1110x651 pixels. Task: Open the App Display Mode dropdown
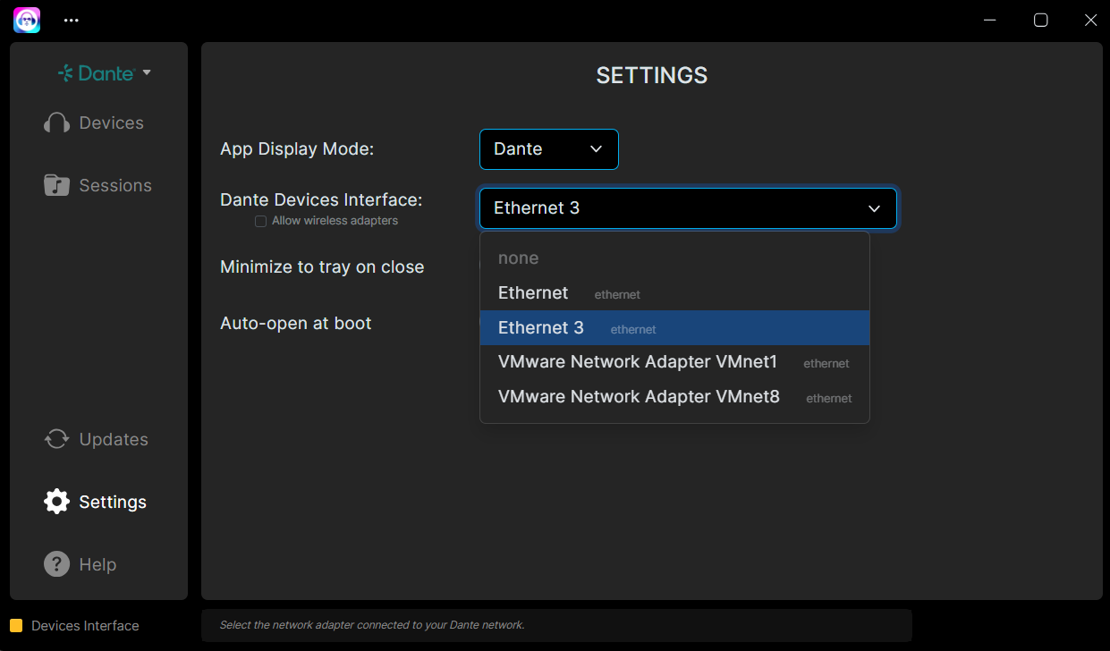coord(549,149)
